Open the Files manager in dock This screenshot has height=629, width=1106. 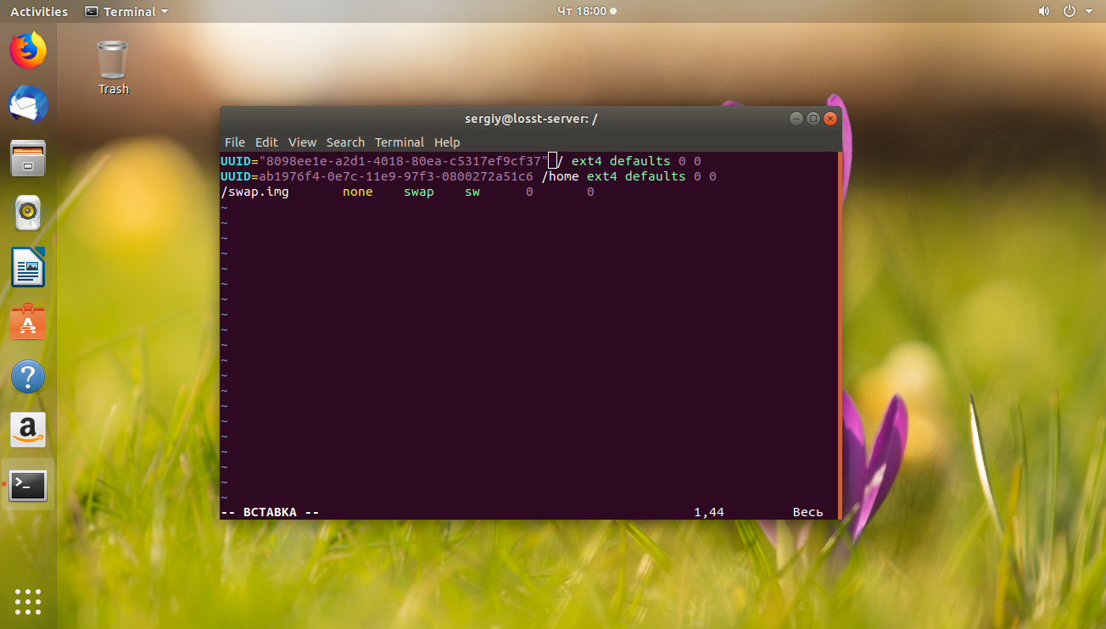tap(28, 159)
